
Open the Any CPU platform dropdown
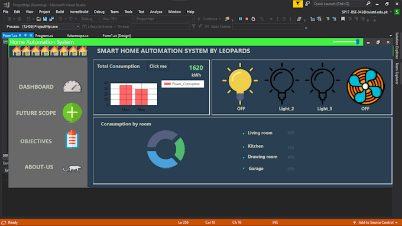[118, 19]
